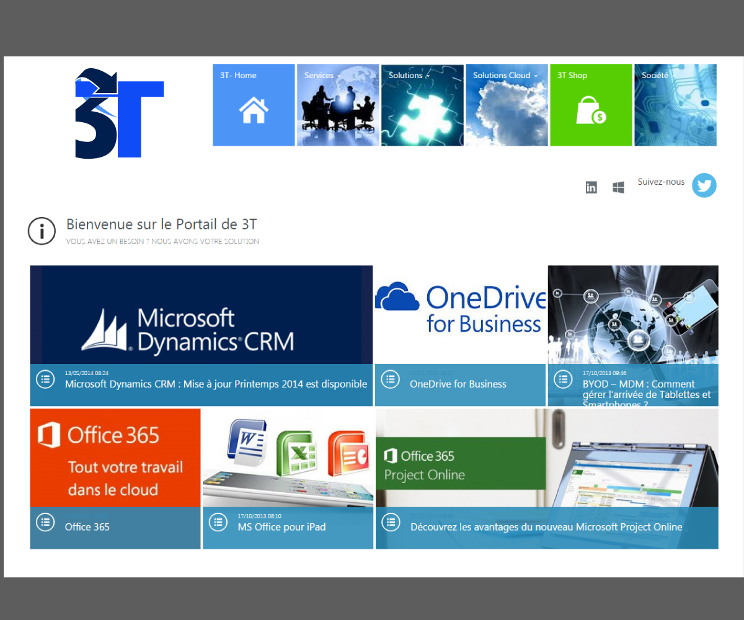This screenshot has height=620, width=744.
Task: Click the Office 365 orange banner image
Action: [115, 458]
